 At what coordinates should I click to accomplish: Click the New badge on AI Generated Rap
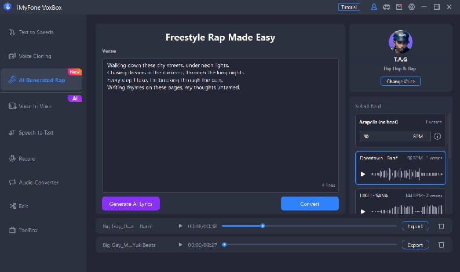tap(75, 72)
